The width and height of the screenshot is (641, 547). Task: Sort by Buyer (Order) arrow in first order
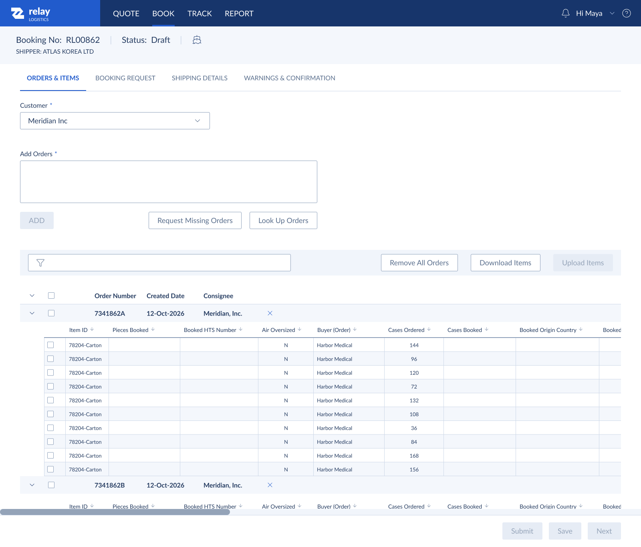(x=355, y=330)
